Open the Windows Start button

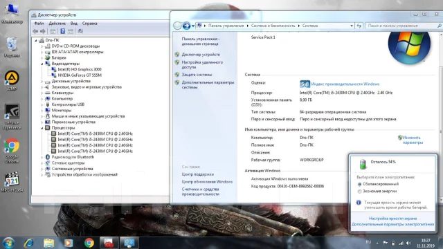click(x=8, y=243)
